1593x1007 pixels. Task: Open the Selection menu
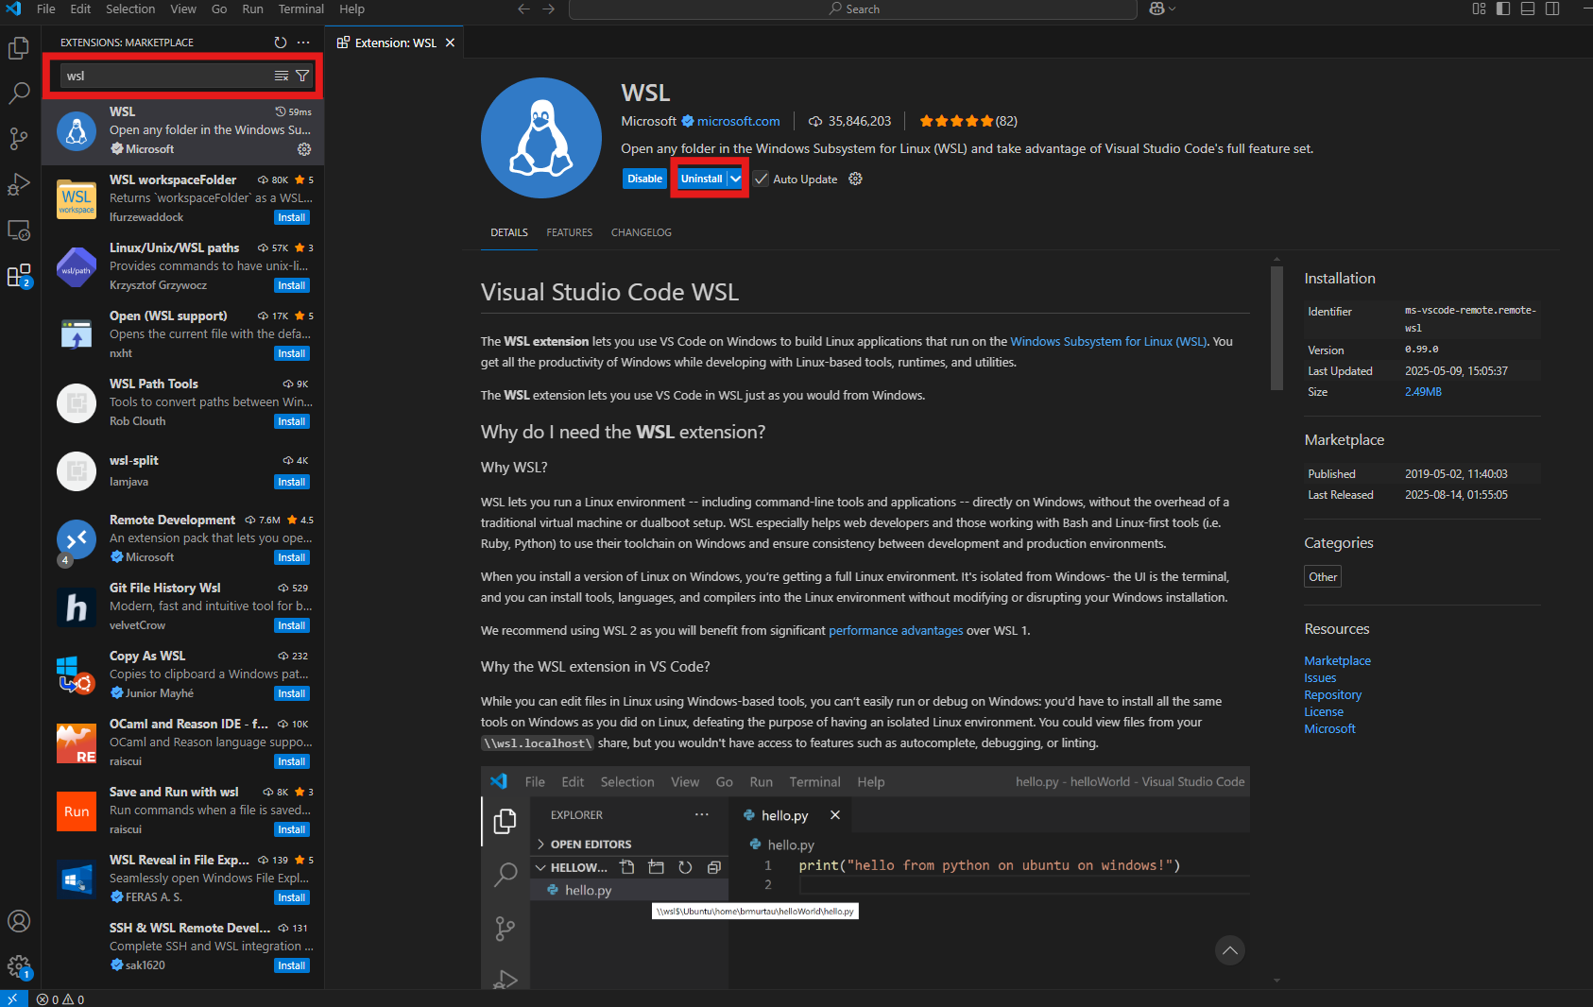pyautogui.click(x=130, y=9)
